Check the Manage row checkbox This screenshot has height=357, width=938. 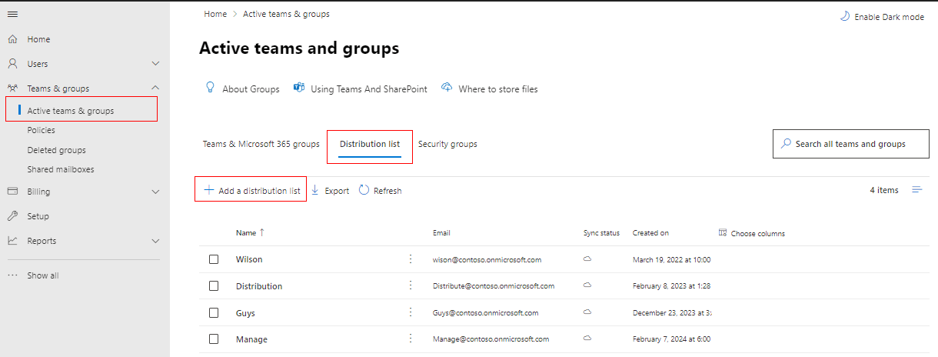(x=214, y=339)
